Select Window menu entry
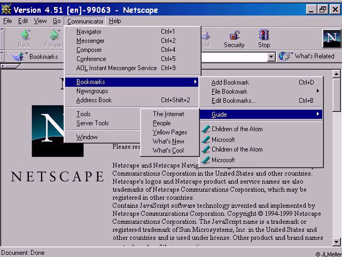The image size is (342, 257). (103, 137)
